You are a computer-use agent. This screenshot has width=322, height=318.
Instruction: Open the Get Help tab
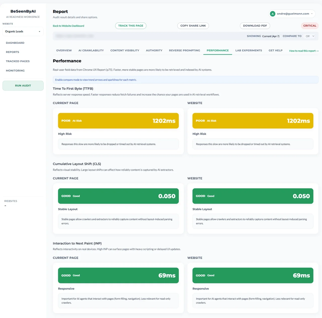coord(275,51)
